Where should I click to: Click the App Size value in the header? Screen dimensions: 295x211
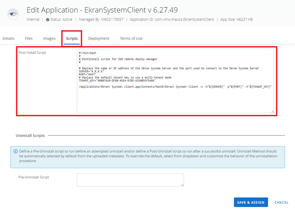click(x=236, y=20)
